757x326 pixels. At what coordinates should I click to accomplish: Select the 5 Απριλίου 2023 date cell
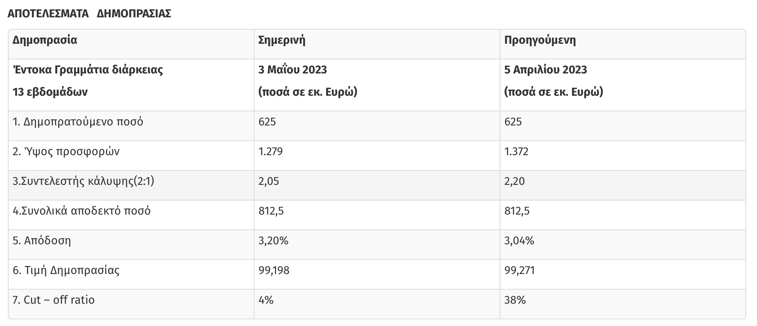coord(545,70)
